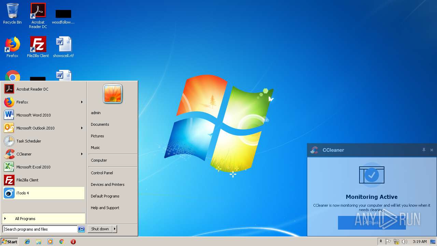
Task: Click the Firefox icon in Start menu
Action: coord(9,102)
